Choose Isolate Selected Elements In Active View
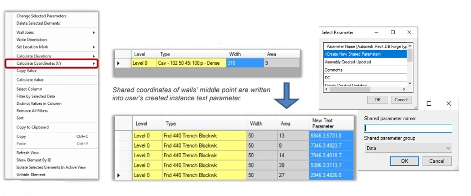This screenshot has height=196, width=471. tap(51, 167)
